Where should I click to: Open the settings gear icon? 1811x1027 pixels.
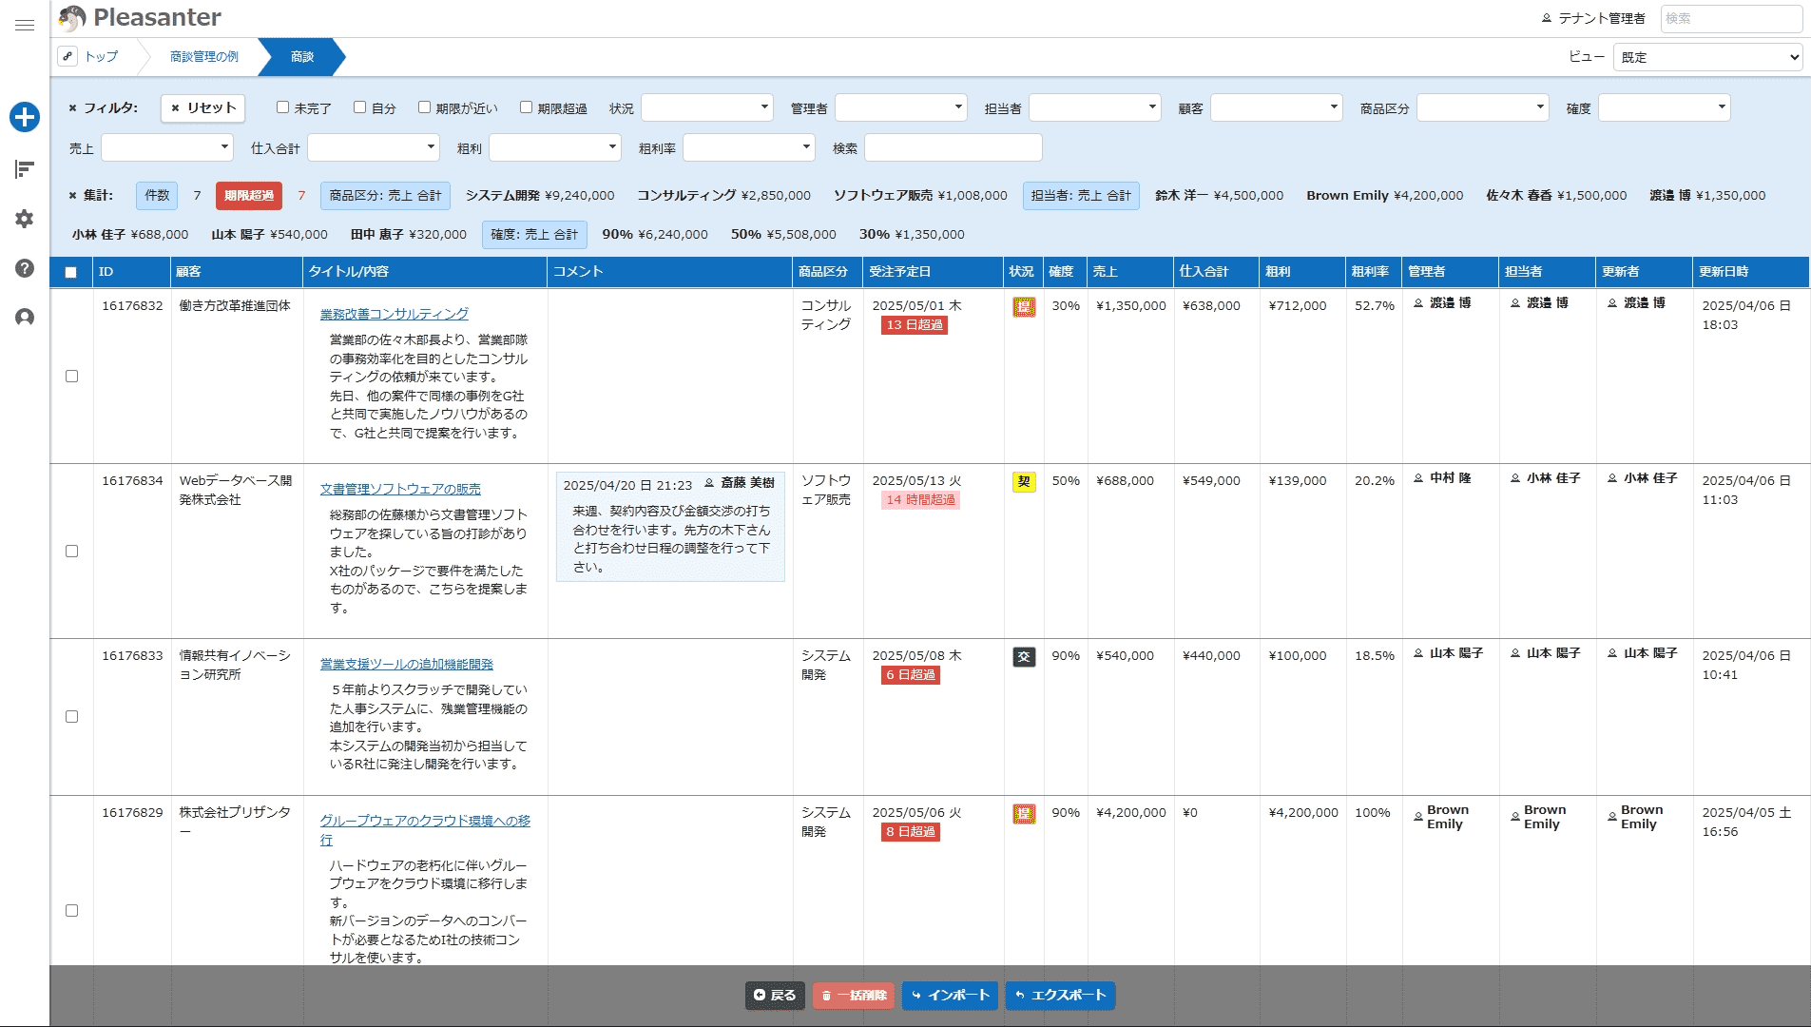pyautogui.click(x=25, y=218)
